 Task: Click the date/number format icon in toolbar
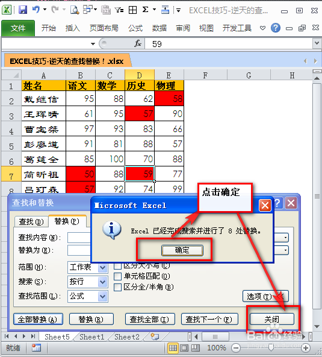pyautogui.click(x=106, y=10)
